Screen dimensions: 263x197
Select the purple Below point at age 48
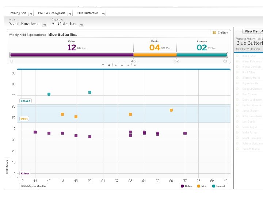tap(62, 133)
